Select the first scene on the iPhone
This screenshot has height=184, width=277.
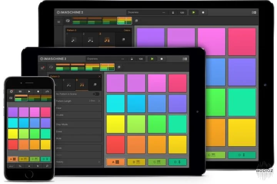click(x=21, y=98)
